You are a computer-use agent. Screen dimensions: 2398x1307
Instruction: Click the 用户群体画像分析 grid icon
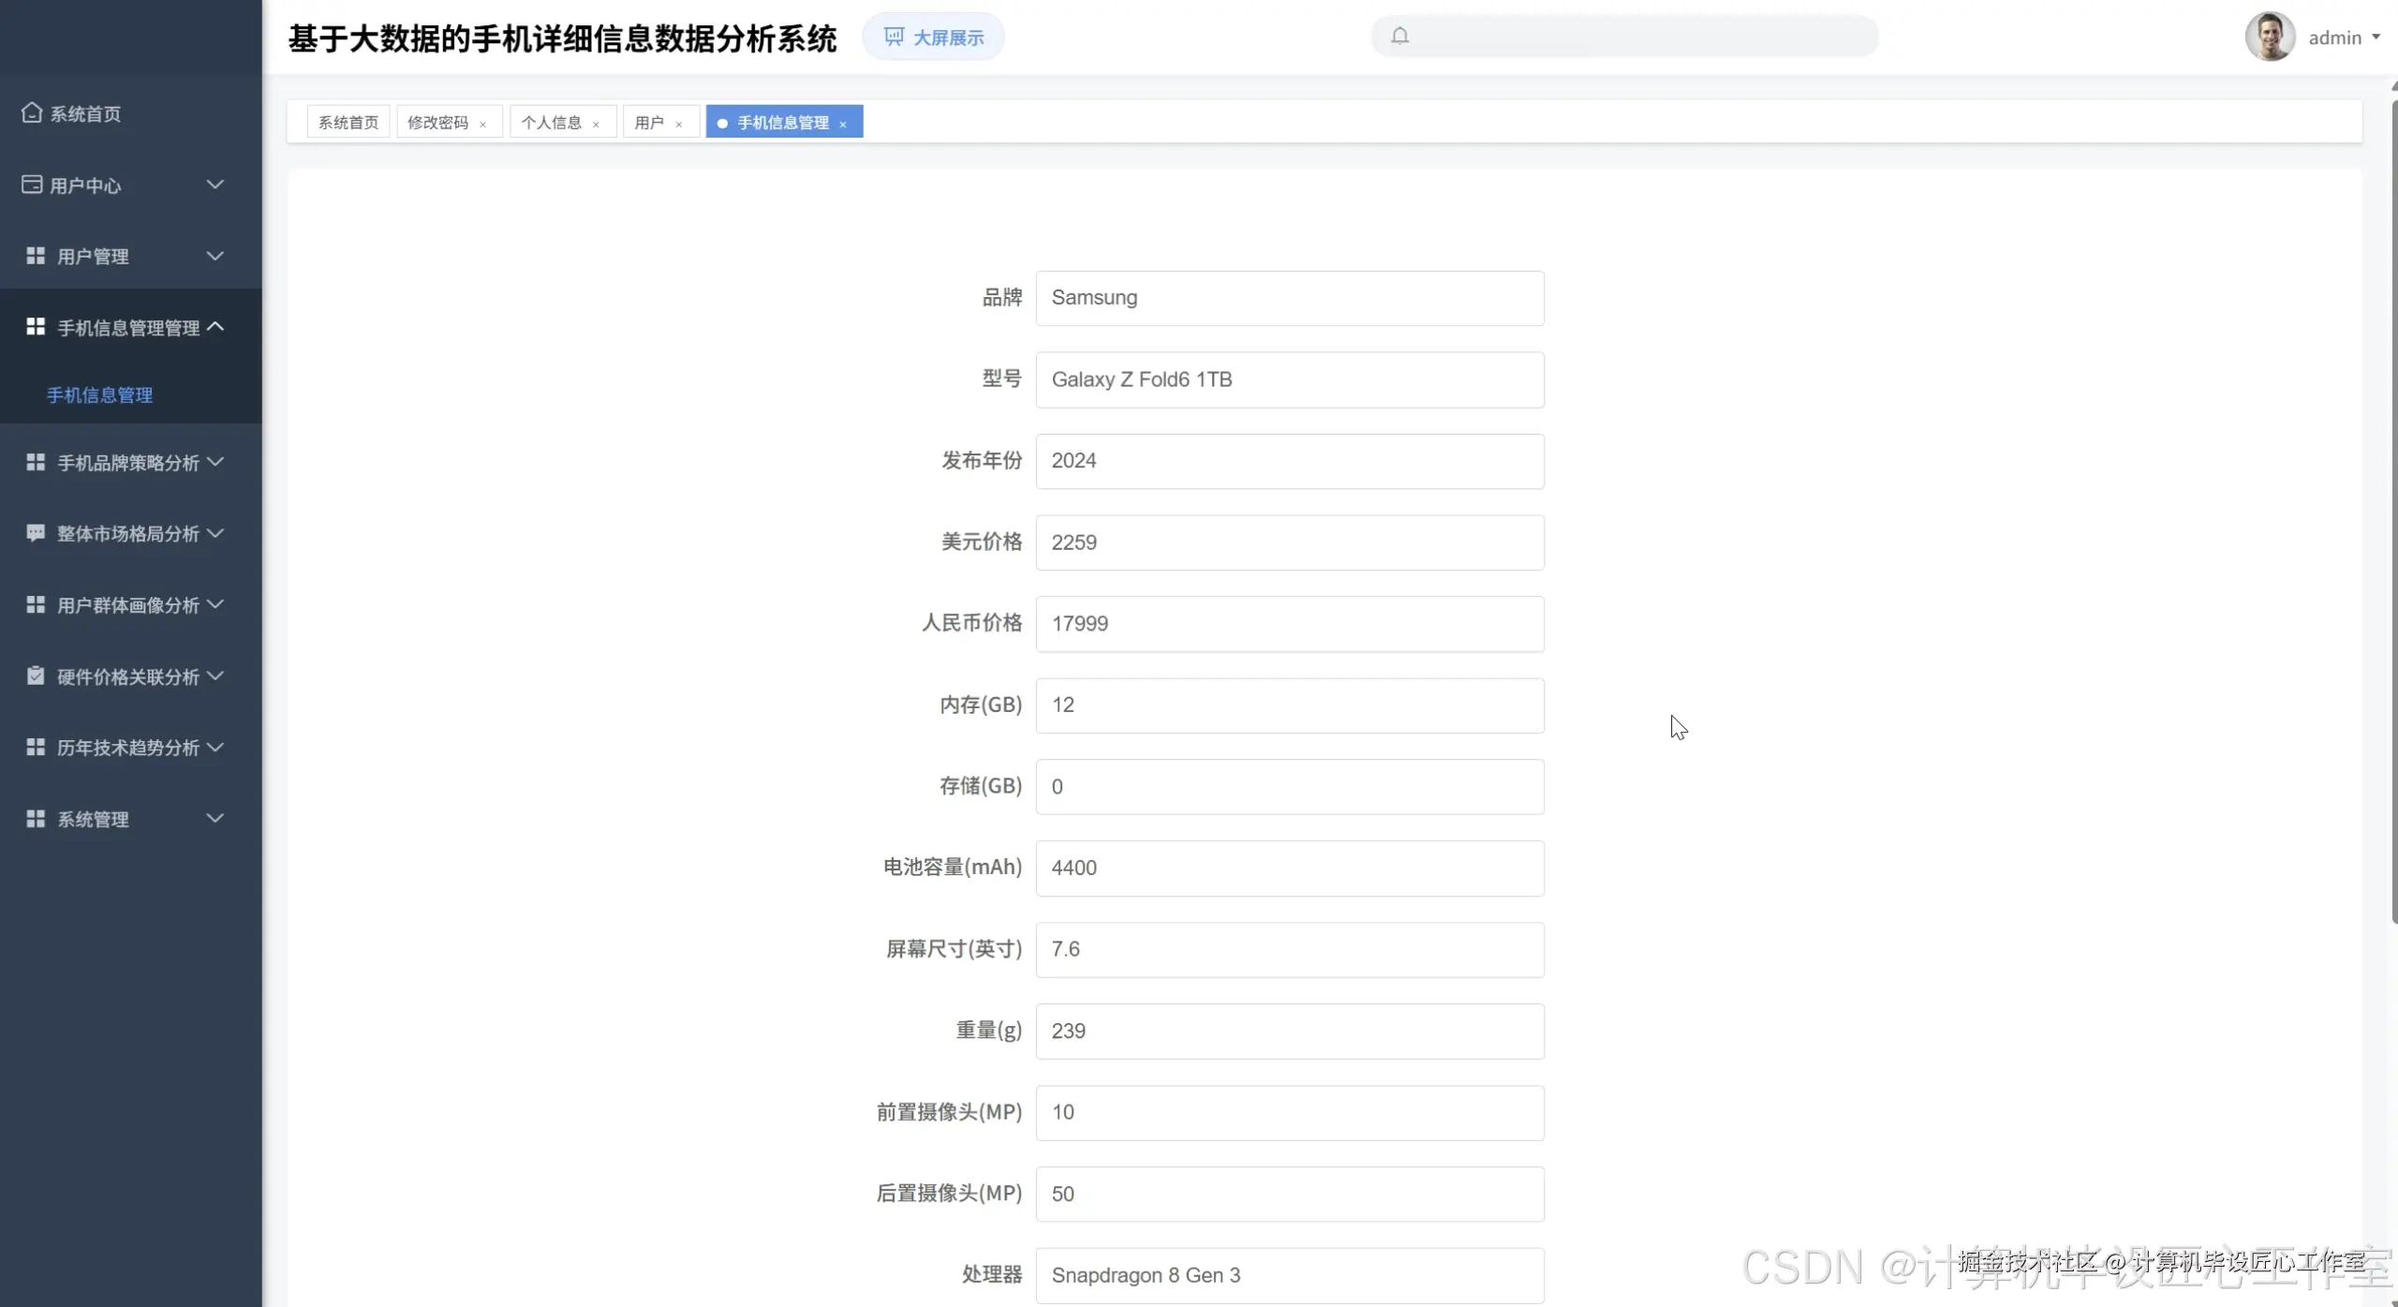coord(36,604)
